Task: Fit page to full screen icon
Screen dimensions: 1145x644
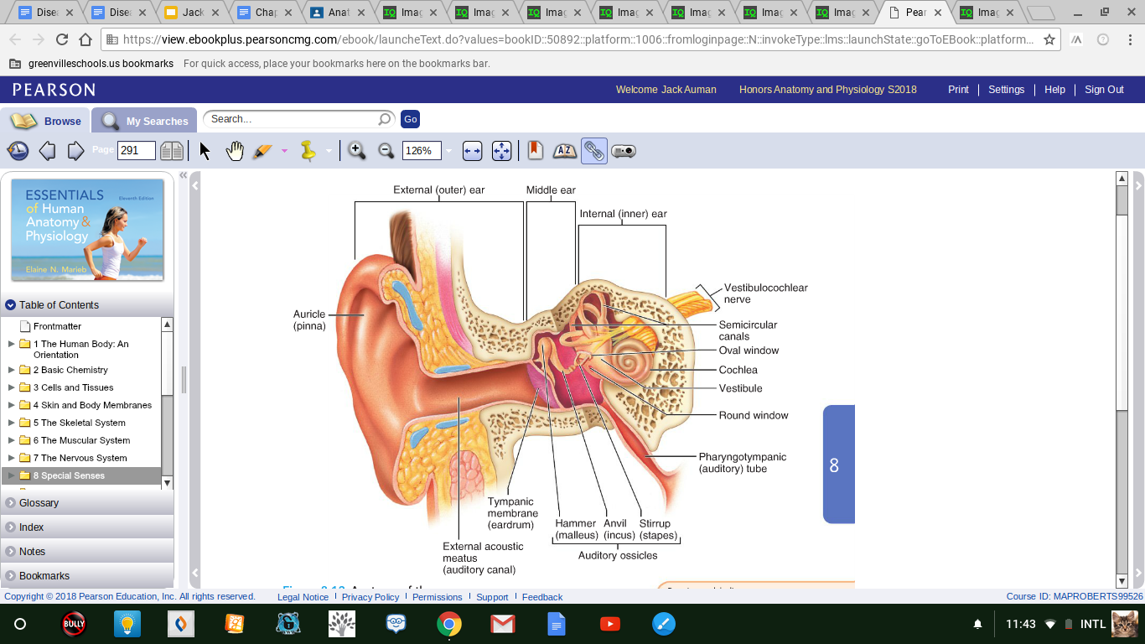Action: click(501, 151)
